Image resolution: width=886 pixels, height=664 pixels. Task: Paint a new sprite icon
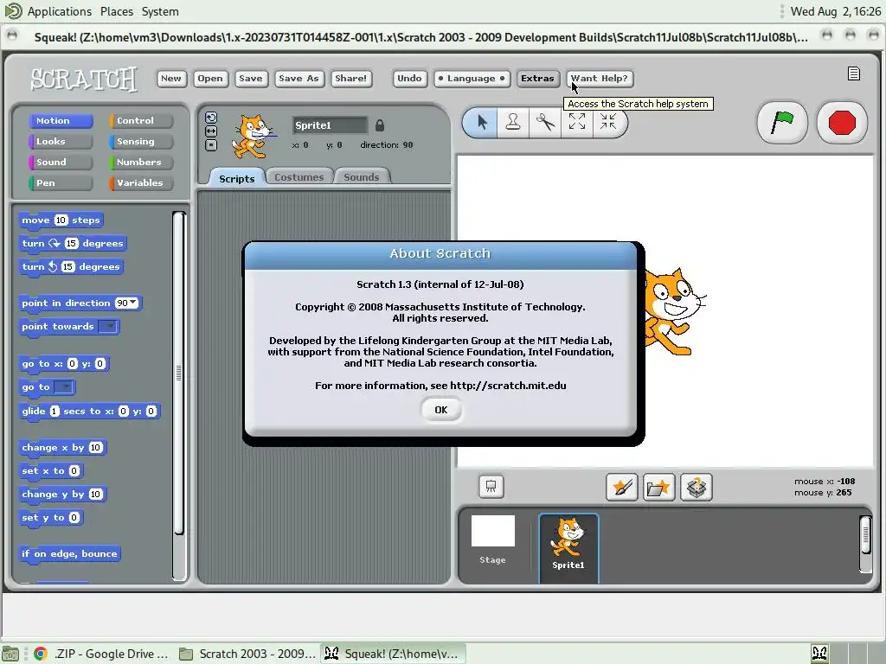pos(622,487)
